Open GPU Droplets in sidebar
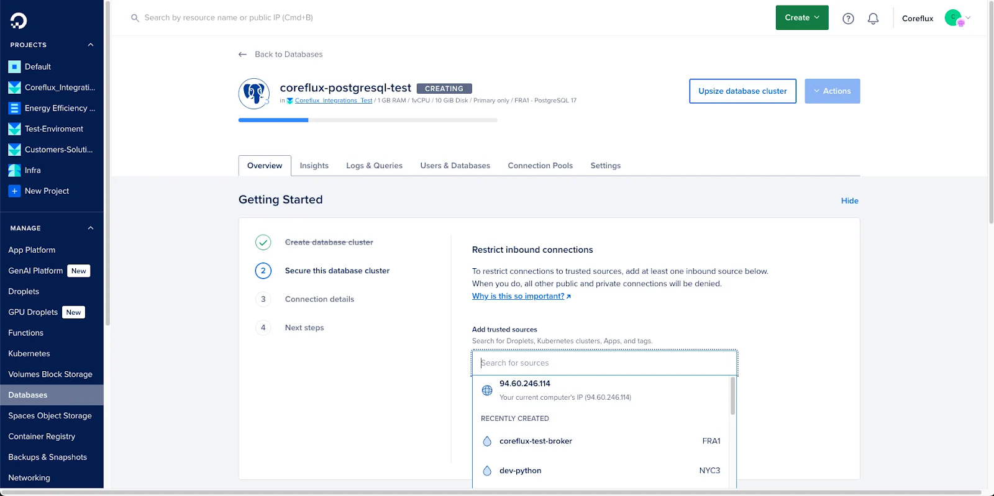This screenshot has width=994, height=496. click(33, 312)
